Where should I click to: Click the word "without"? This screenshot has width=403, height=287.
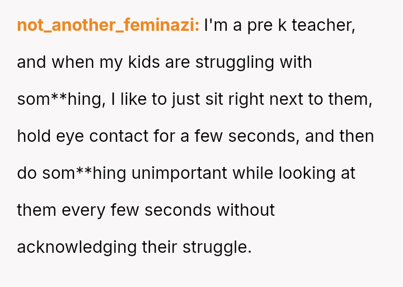click(246, 210)
